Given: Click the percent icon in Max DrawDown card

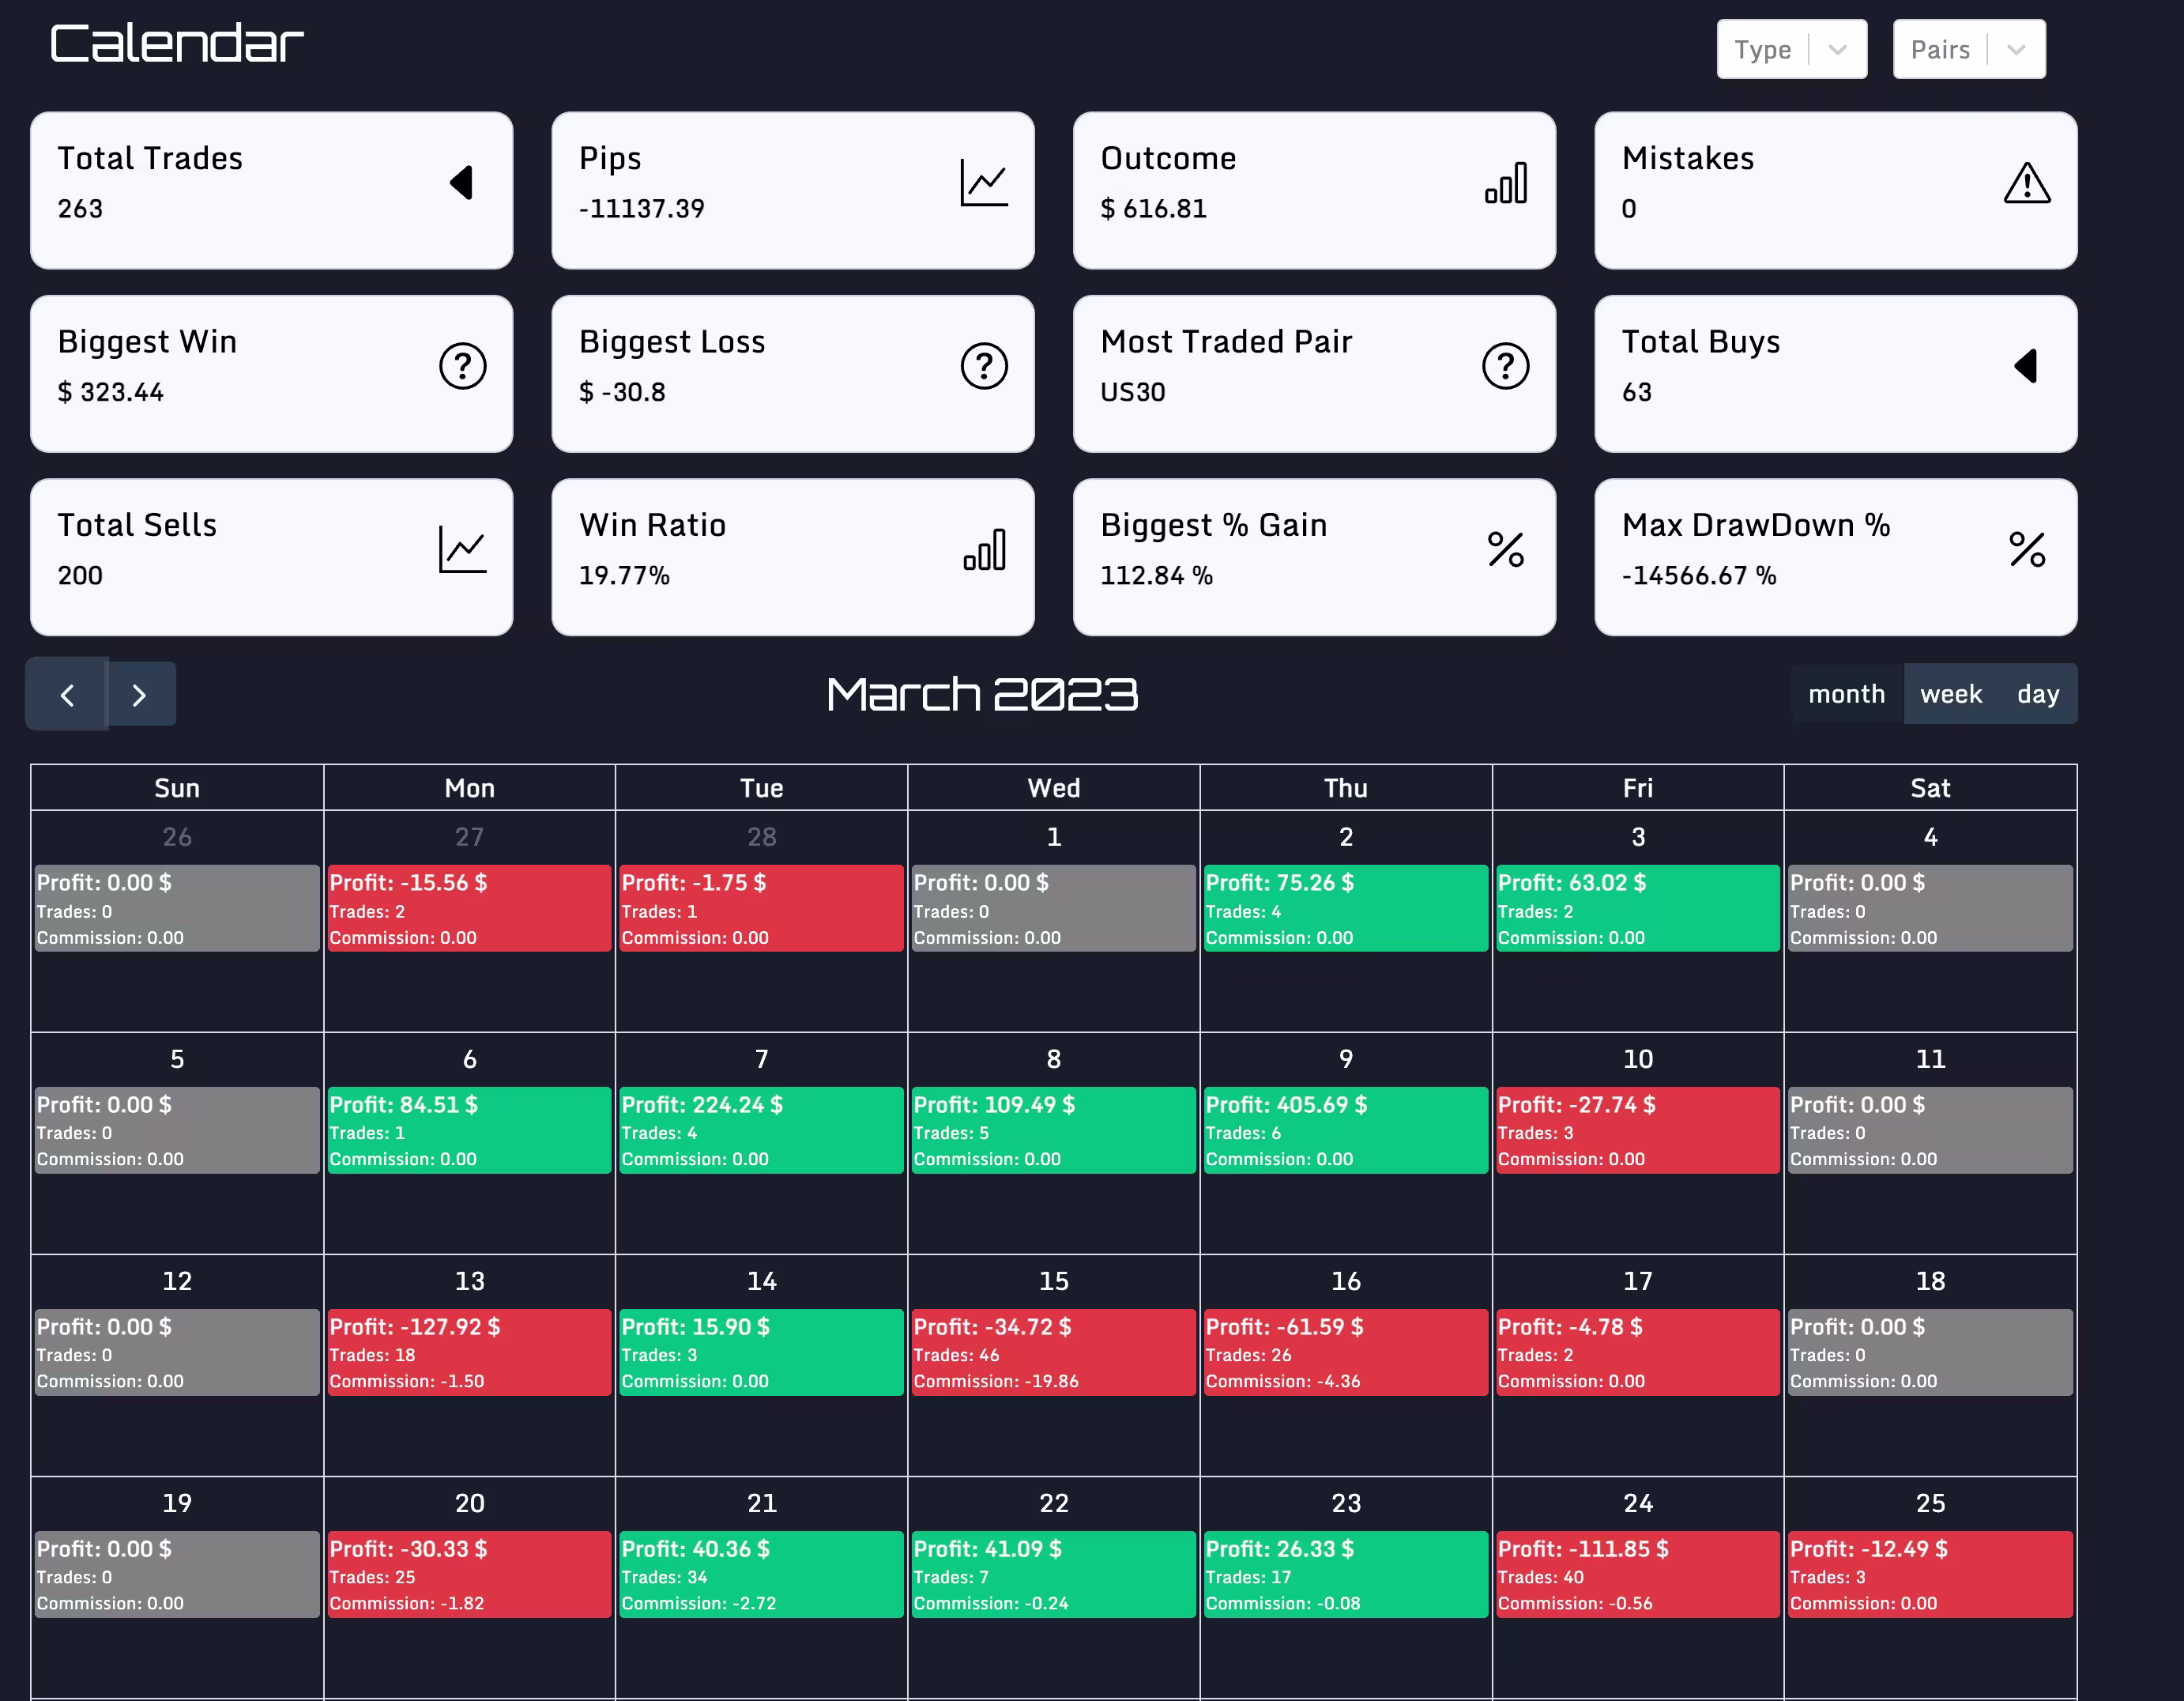Looking at the screenshot, I should click(2026, 549).
